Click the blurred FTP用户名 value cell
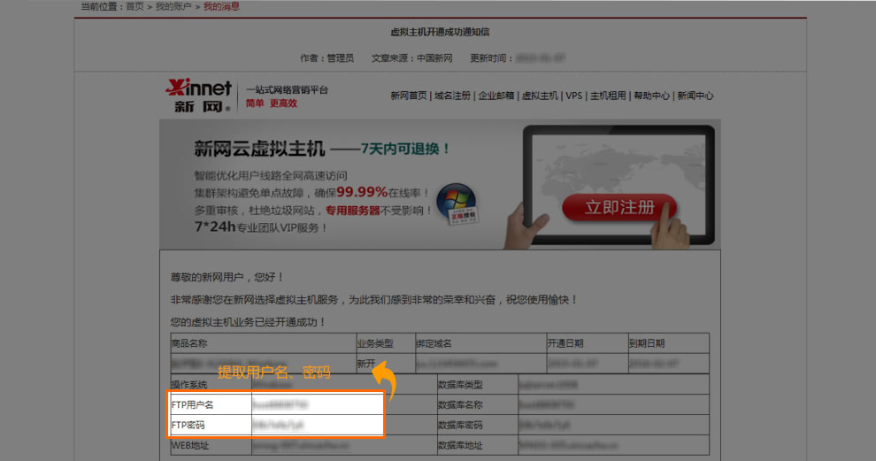Image resolution: width=876 pixels, height=461 pixels. 318,404
